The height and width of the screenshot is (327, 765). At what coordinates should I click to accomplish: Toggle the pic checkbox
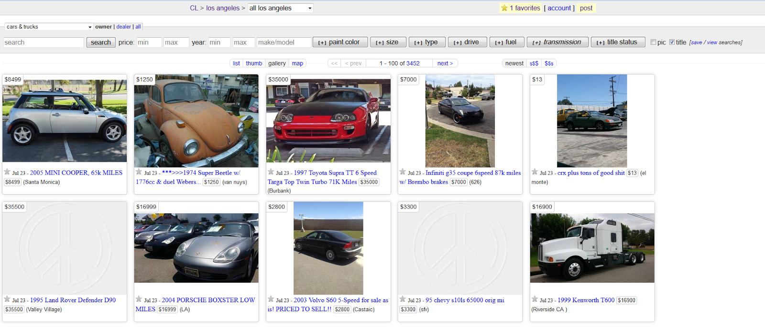click(653, 42)
